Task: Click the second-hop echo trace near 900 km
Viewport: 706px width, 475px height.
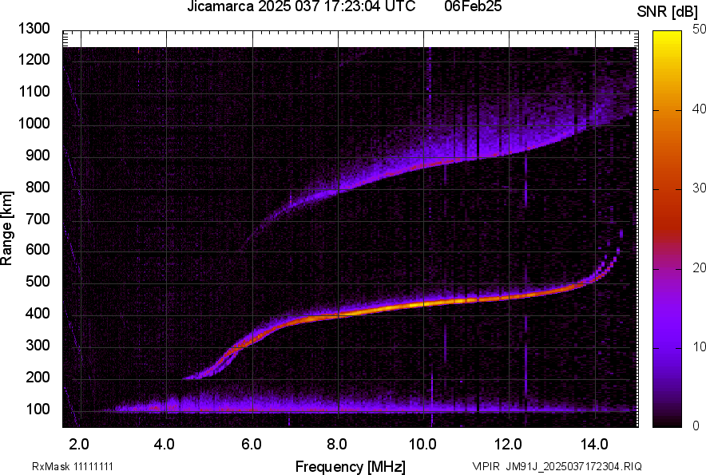Action: tap(450, 161)
